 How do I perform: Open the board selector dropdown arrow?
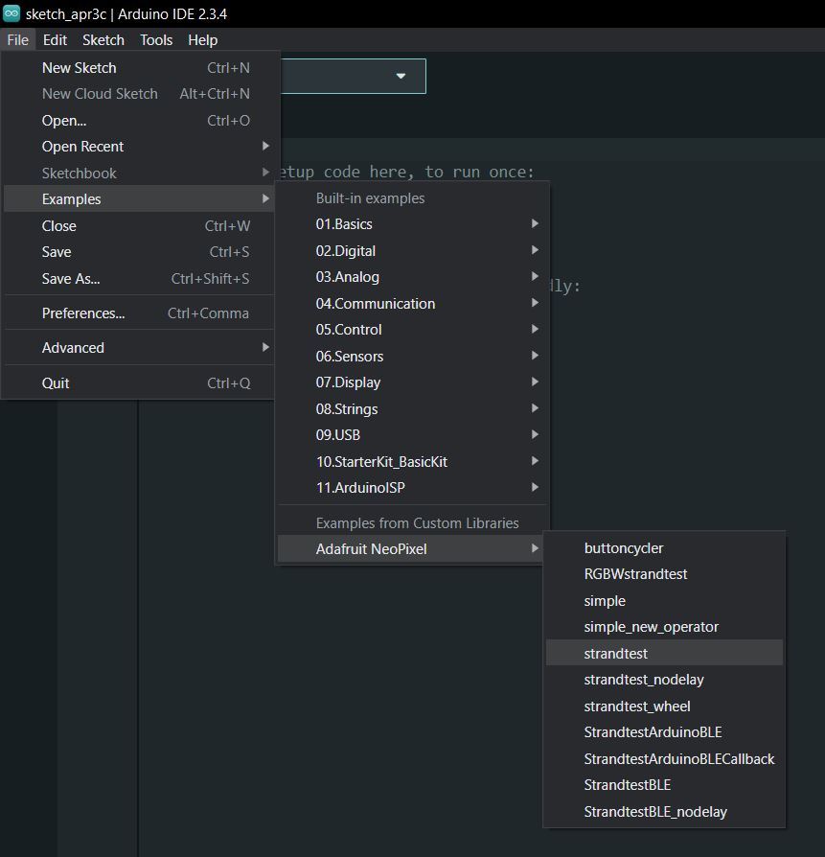(x=401, y=76)
